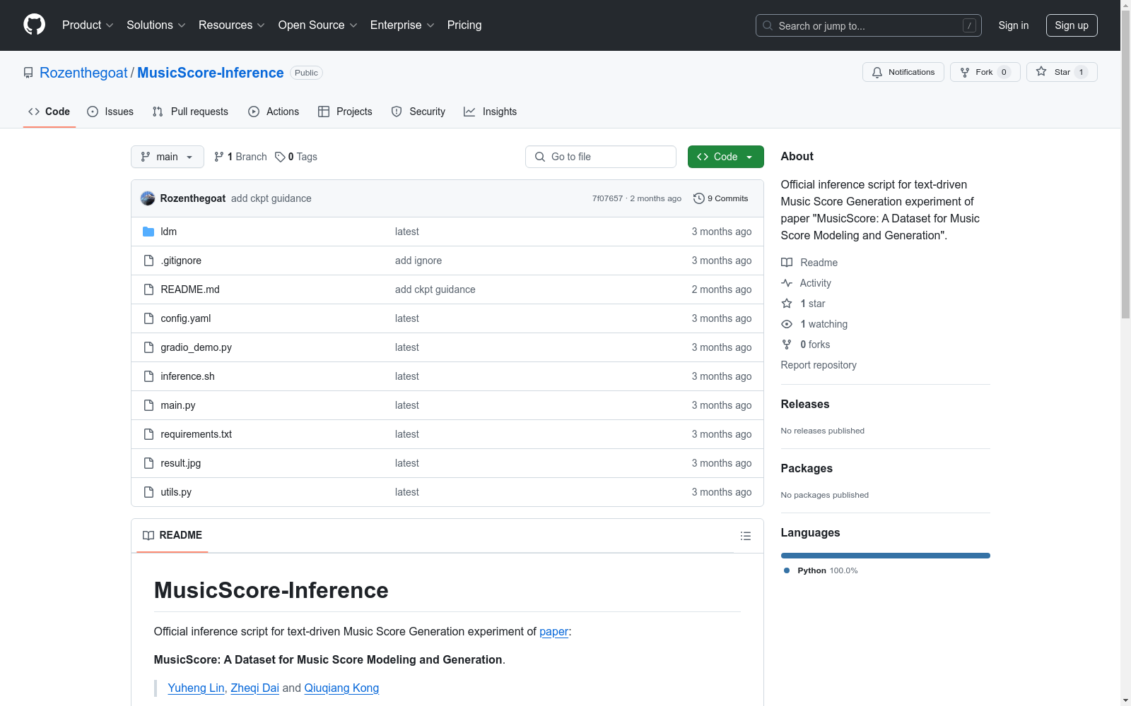Click the utils.py file icon
Image resolution: width=1131 pixels, height=706 pixels.
(x=148, y=492)
